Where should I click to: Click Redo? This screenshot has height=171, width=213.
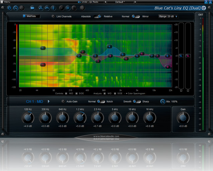pos(93,2)
